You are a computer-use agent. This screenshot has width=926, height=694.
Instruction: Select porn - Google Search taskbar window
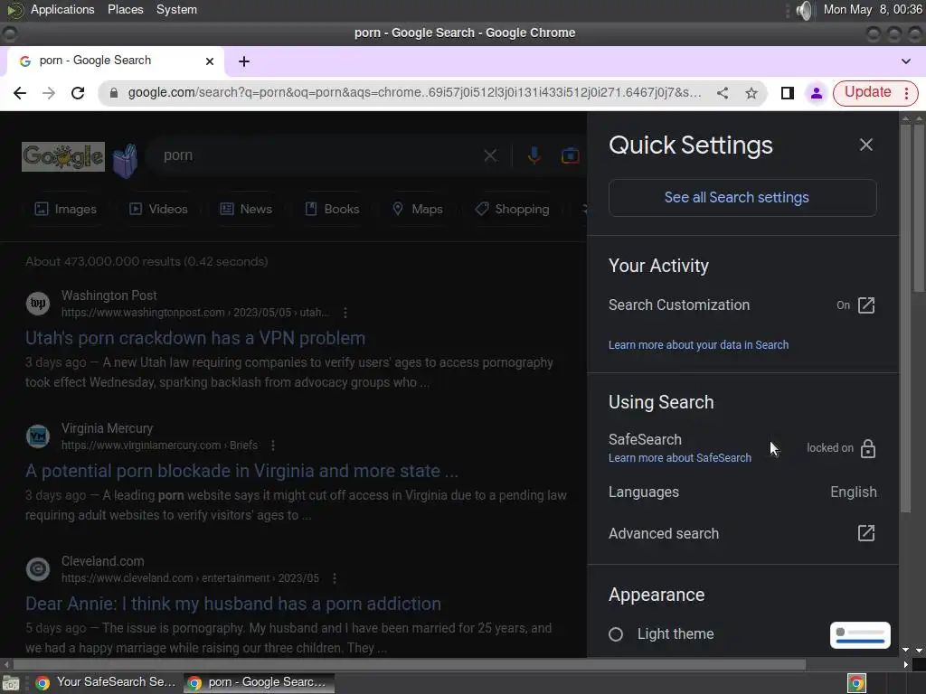point(259,683)
